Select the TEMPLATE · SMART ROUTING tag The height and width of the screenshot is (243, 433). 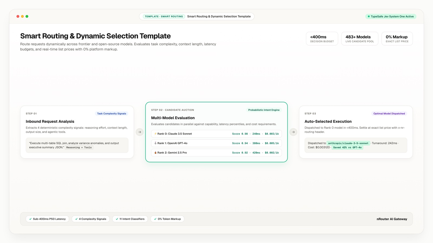click(164, 16)
